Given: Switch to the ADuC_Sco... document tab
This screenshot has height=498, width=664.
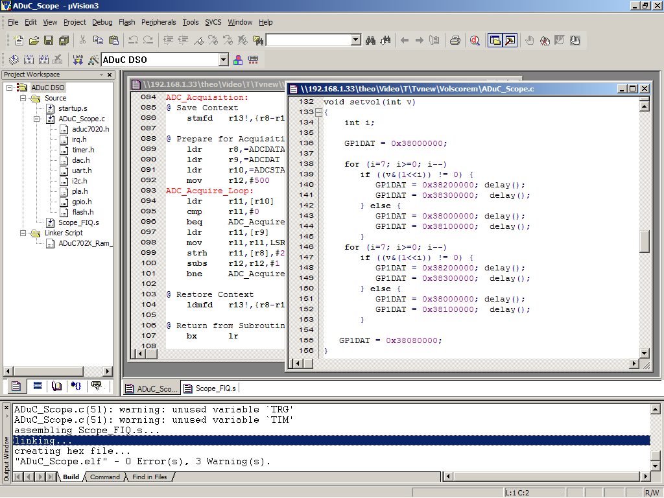Looking at the screenshot, I should click(152, 388).
